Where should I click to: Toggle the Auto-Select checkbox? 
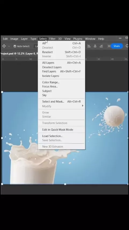(15, 46)
